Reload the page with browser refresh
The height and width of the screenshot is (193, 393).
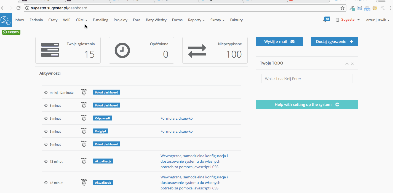pyautogui.click(x=18, y=8)
